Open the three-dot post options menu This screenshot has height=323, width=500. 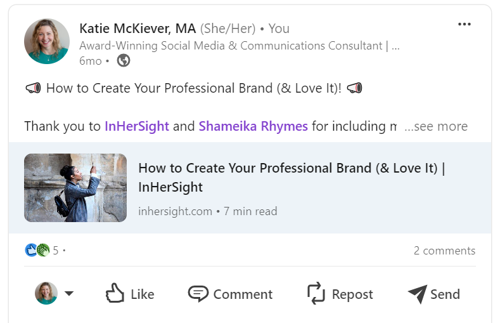pyautogui.click(x=464, y=25)
